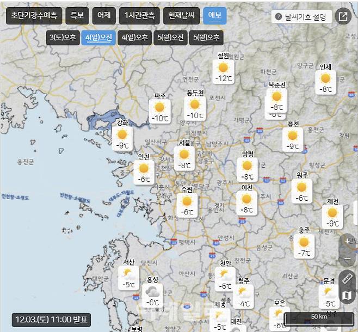This screenshot has width=358, height=332.
Task: Click the 12.03.(토) 11:00 발표 timestamp
Action: coord(51,319)
